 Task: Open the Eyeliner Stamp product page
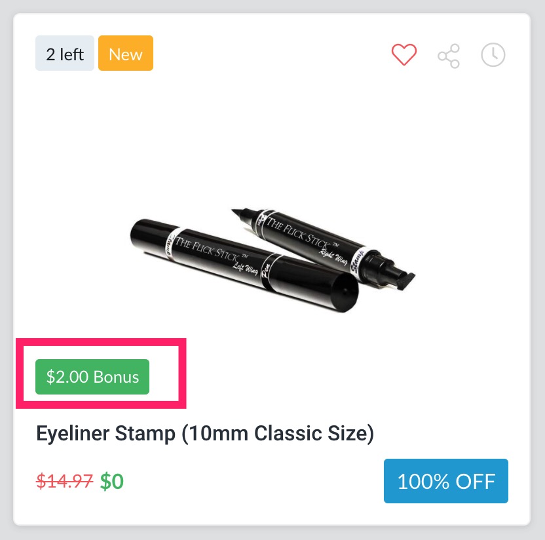coord(206,433)
